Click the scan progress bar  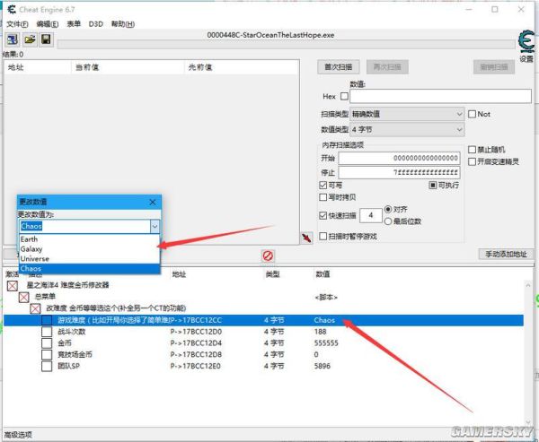click(x=286, y=44)
